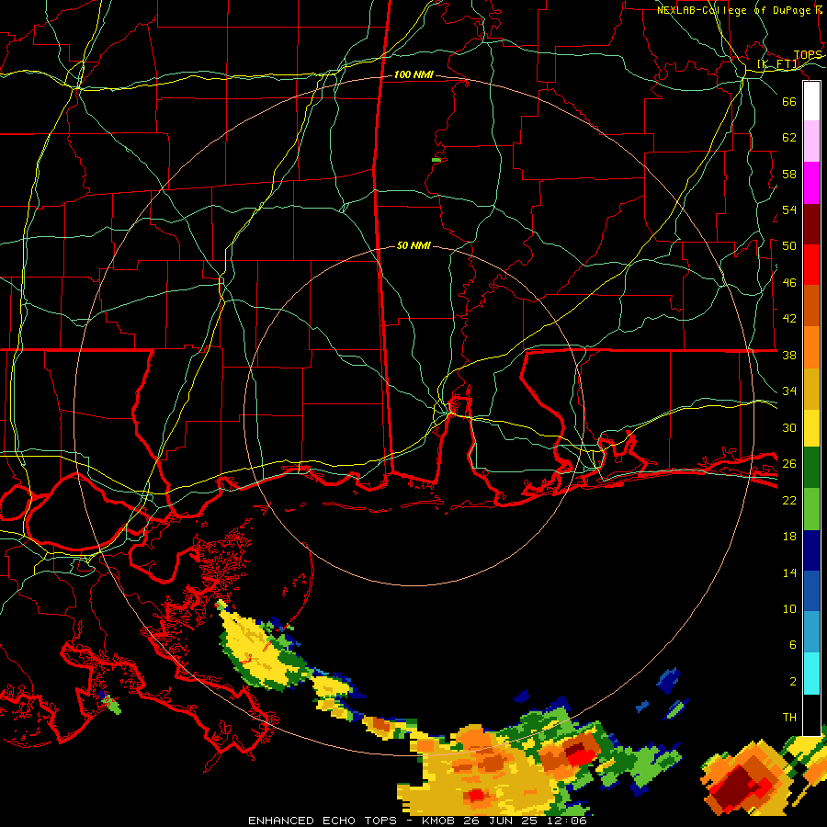Screen dimensions: 827x827
Task: Click the dark green 22-26 kft legend swatch
Action: (811, 468)
